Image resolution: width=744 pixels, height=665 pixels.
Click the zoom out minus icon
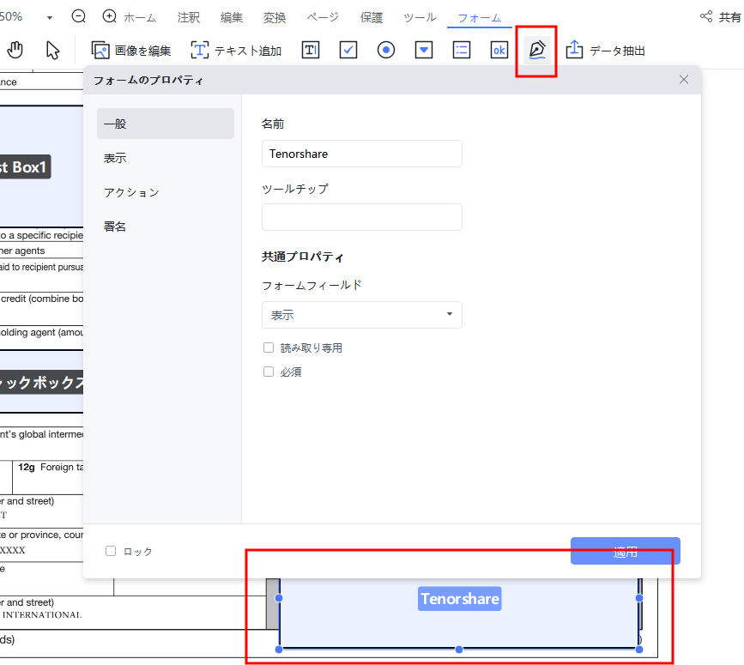click(x=79, y=16)
